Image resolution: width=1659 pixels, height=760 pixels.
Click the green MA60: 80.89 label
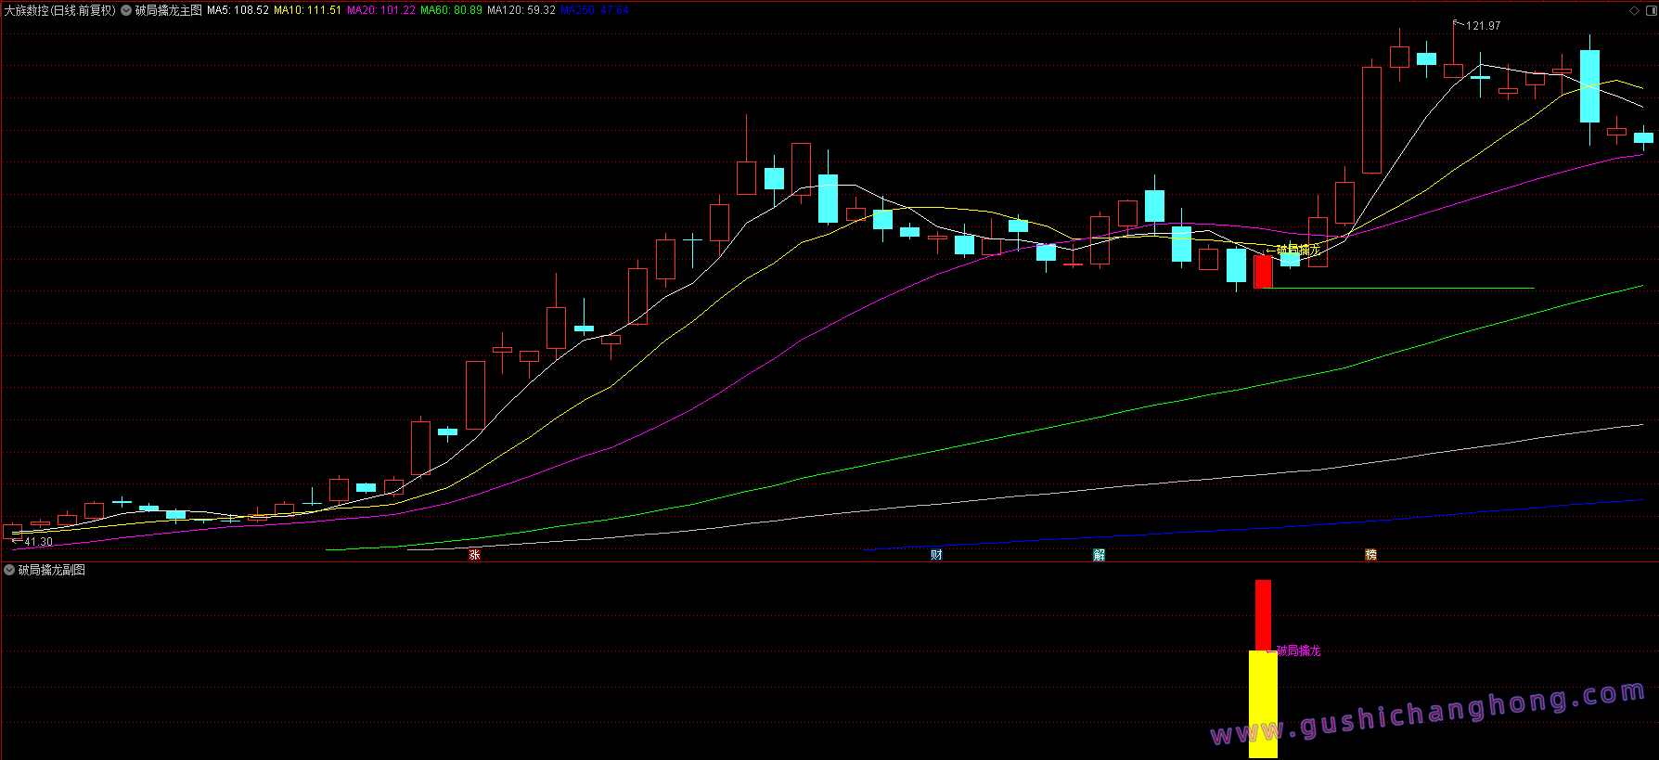pos(451,10)
